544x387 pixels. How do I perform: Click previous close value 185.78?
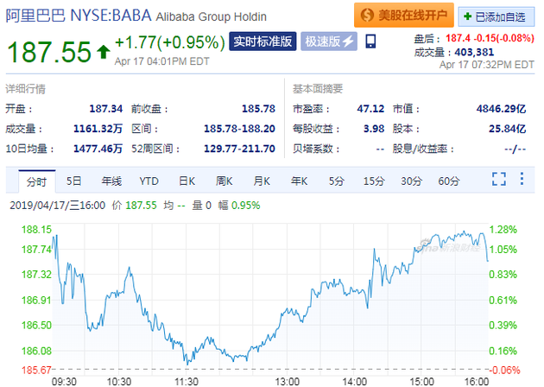pyautogui.click(x=258, y=109)
